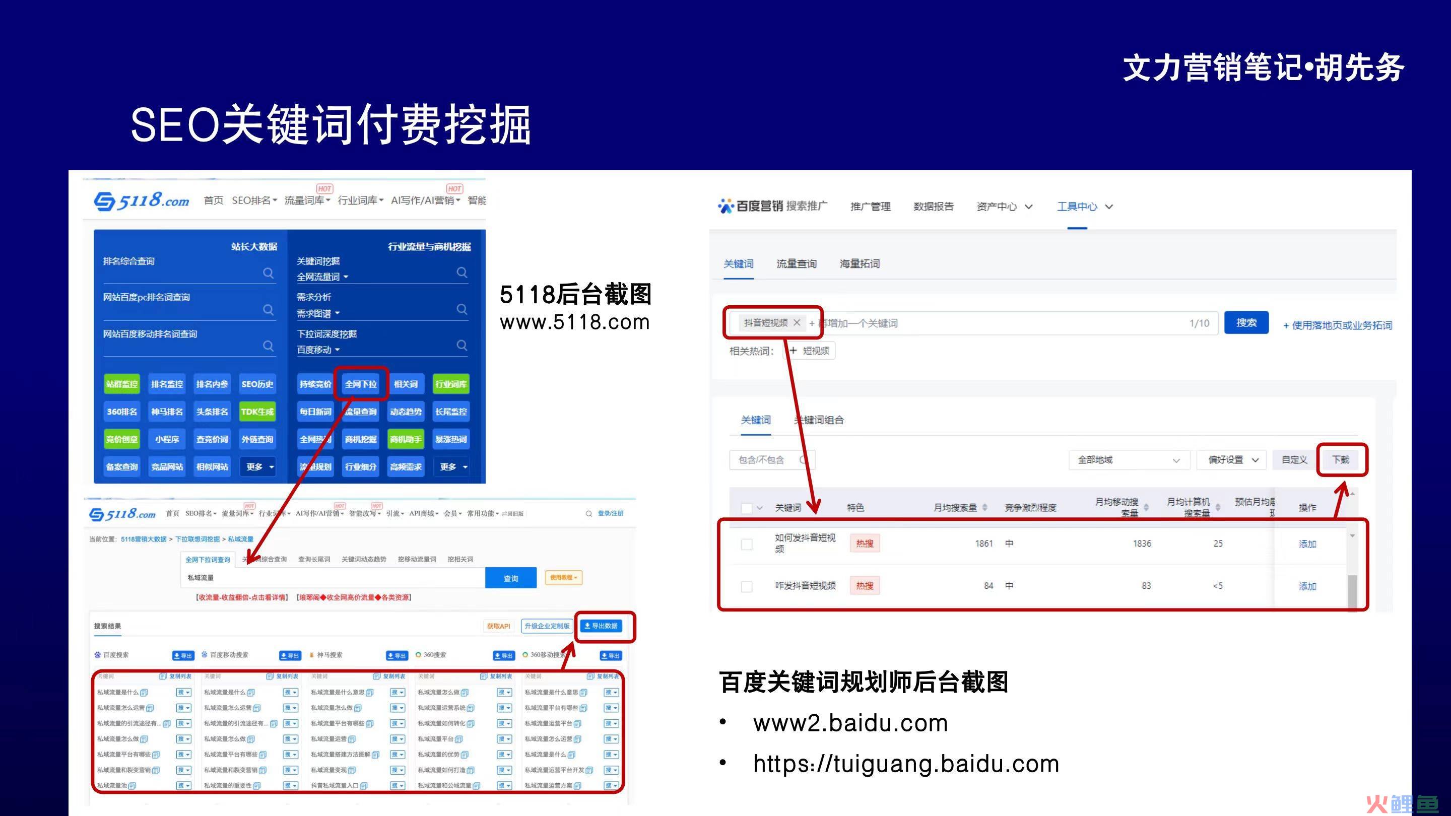Viewport: 1451px width, 816px height.
Task: Click the search icon beside 网站百度移动排名词查询
Action: (x=269, y=346)
